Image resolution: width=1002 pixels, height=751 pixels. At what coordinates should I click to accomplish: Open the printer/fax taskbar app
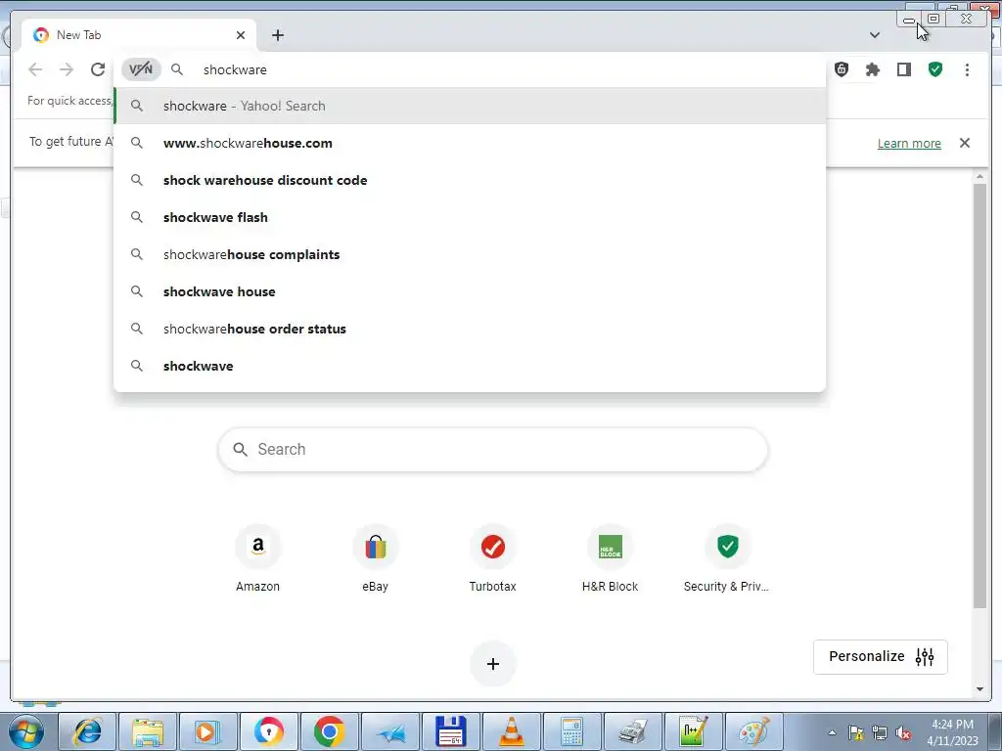(x=633, y=731)
